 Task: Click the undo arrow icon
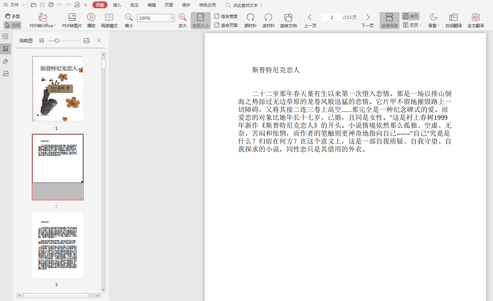[x=60, y=5]
